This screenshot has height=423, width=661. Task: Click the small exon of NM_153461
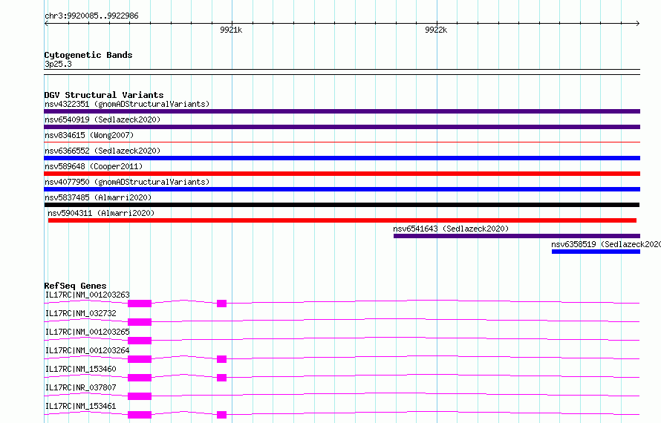[222, 415]
